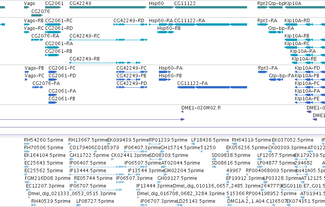This screenshot has height=207, width=325.
Task: Open the Hsp60-RA transcript label
Action: (161, 21)
